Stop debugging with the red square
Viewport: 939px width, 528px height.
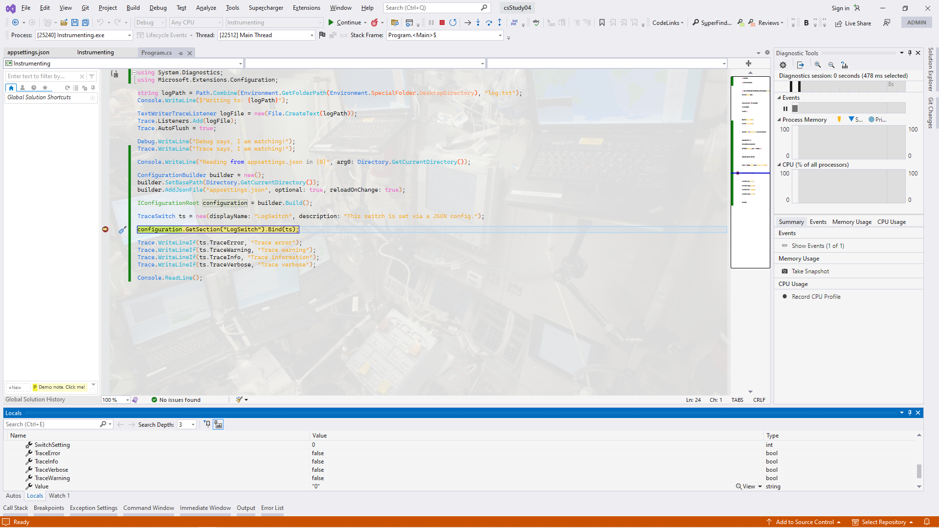(x=442, y=22)
